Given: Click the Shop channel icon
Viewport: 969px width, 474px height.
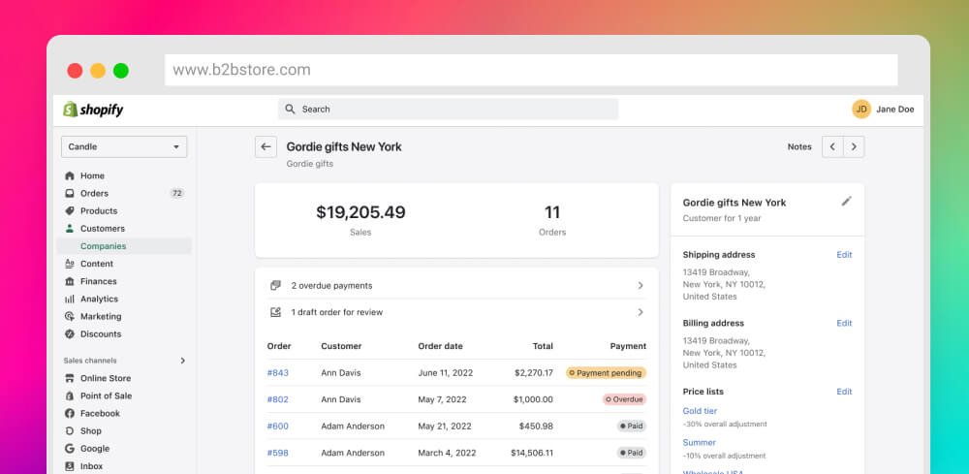Looking at the screenshot, I should (x=70, y=431).
